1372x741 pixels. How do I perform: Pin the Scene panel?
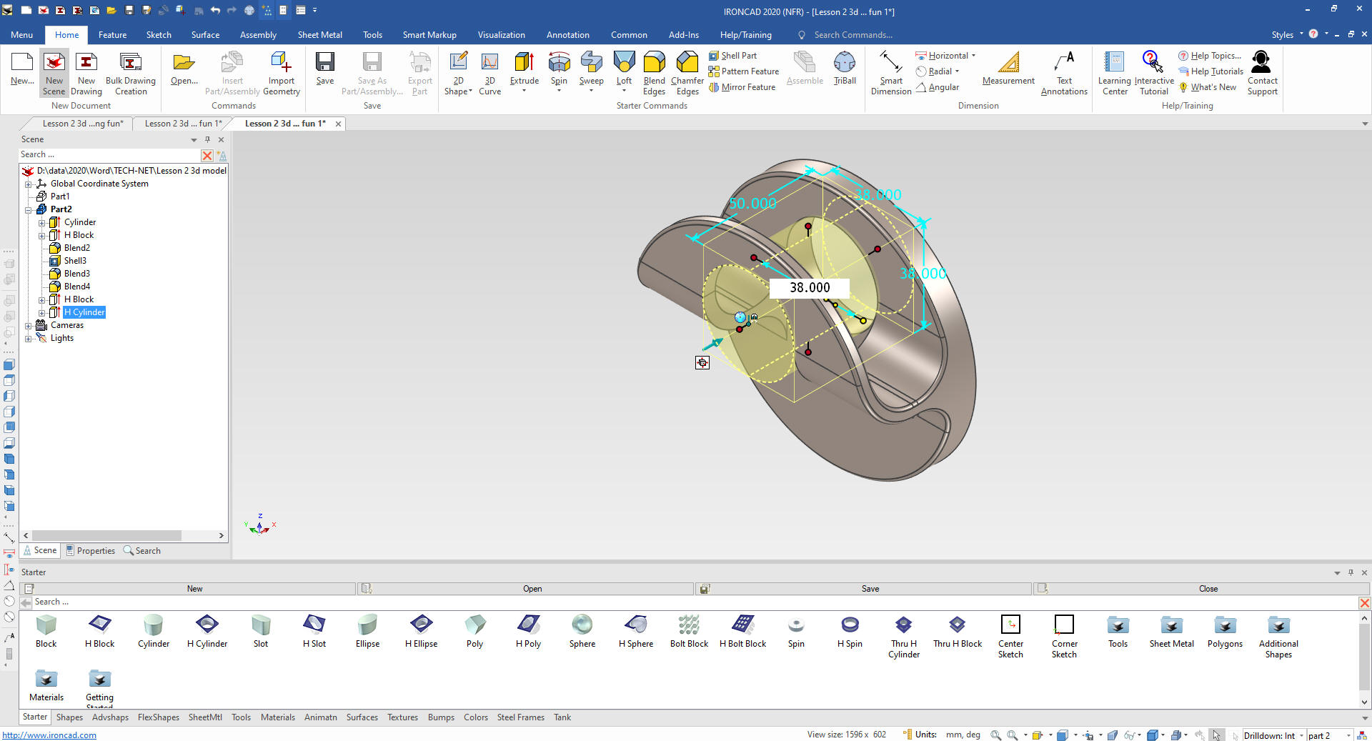207,139
